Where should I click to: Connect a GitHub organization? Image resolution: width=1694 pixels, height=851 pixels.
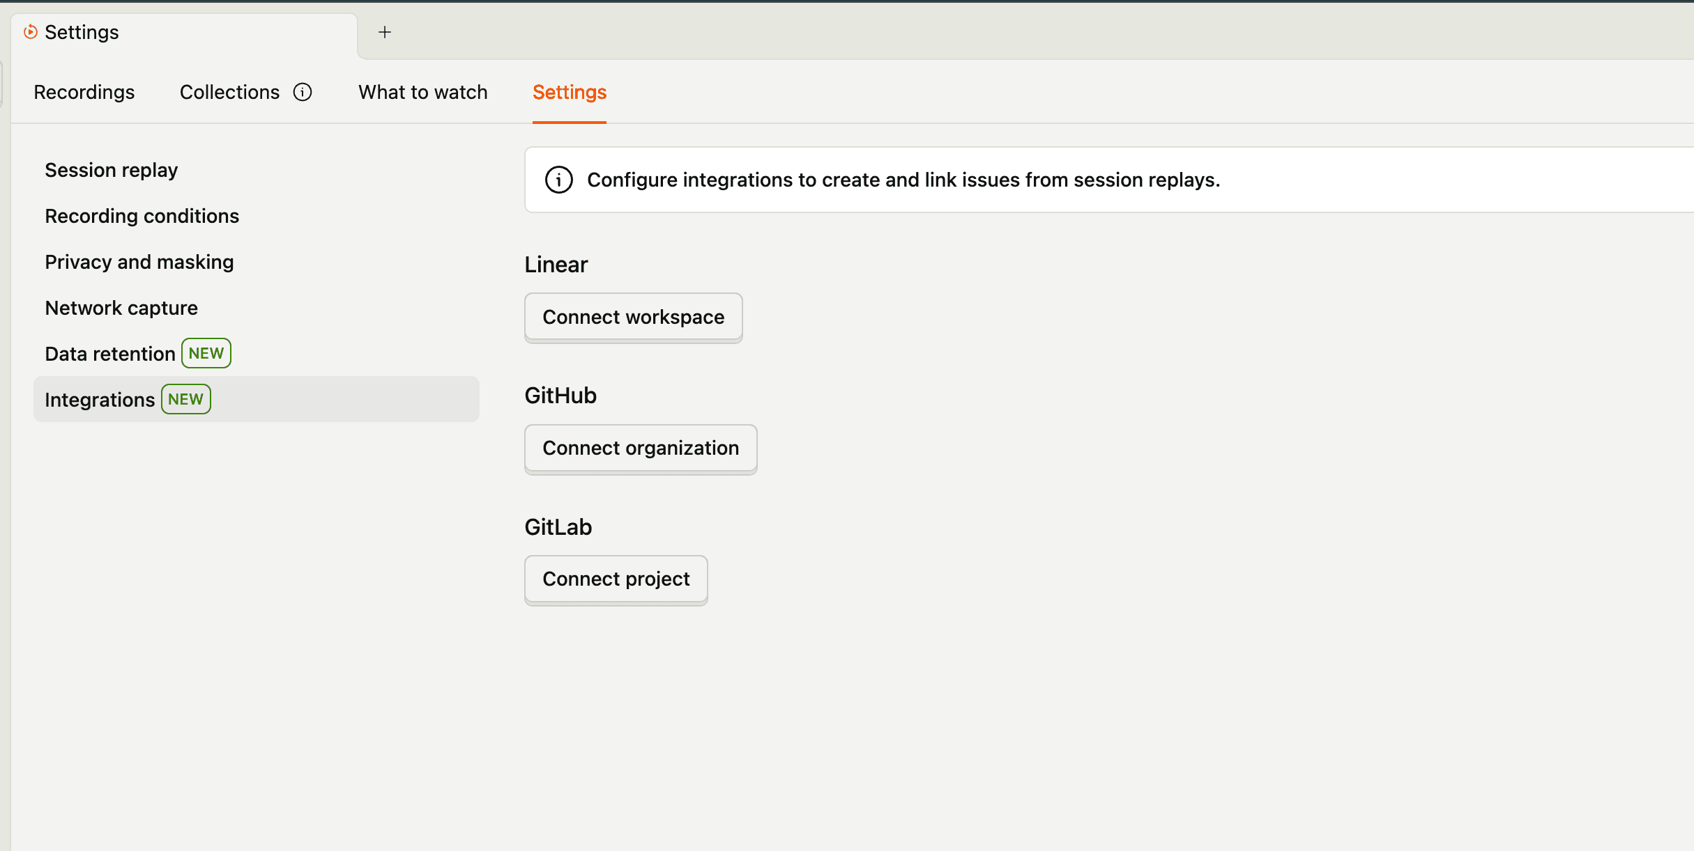(x=640, y=448)
